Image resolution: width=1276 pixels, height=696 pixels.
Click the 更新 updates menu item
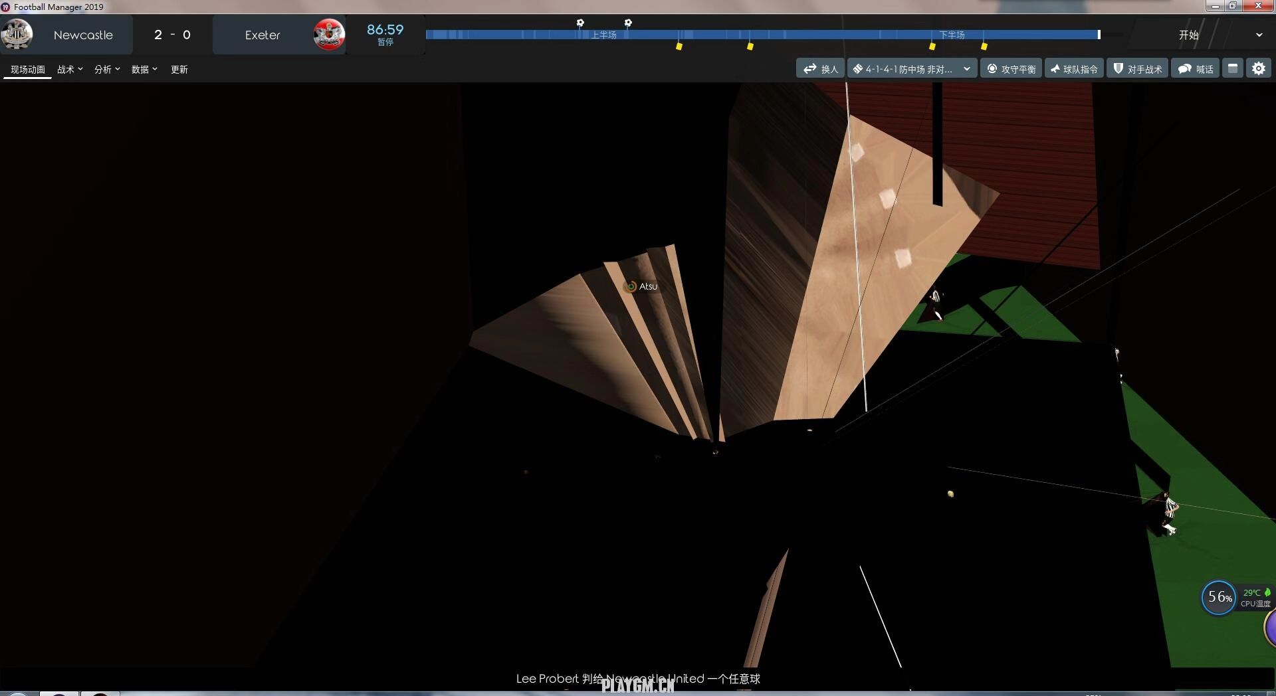[179, 69]
